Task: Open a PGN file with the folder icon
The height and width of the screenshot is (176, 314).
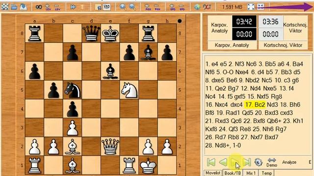Action: (x=14, y=7)
